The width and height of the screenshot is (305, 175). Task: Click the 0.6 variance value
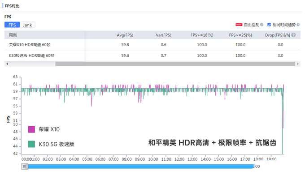coord(163,45)
